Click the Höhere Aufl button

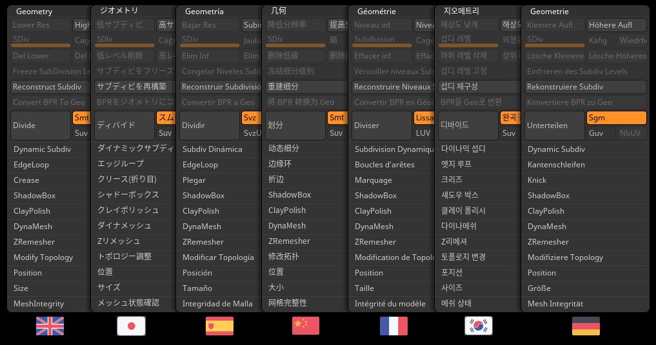coord(616,25)
